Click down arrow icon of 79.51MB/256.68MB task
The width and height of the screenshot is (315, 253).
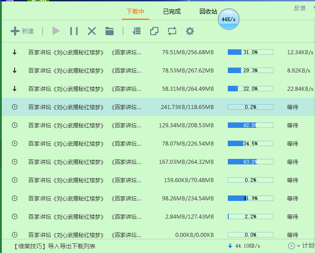pos(15,52)
